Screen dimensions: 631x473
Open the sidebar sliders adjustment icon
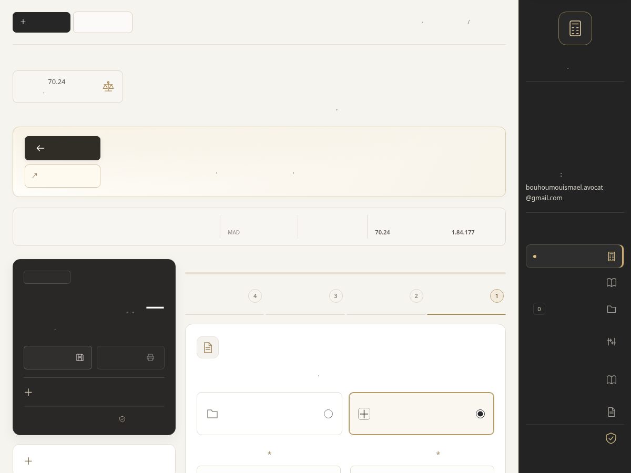tap(611, 342)
